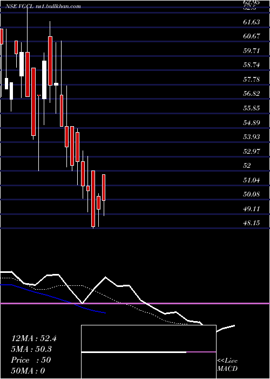Screen dimensions: 270x379
Task: Click the 5MA : 50.3 readout
Action: 31,349
